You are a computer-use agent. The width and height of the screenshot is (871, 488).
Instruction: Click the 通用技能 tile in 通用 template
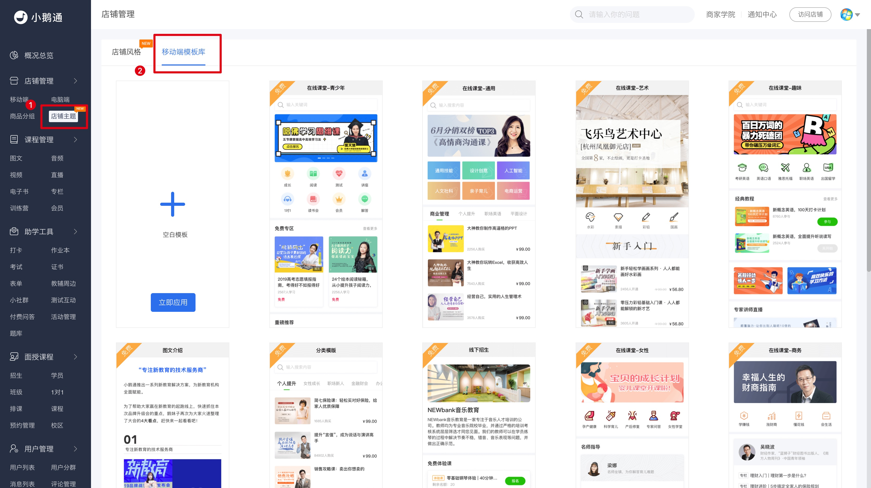click(444, 171)
